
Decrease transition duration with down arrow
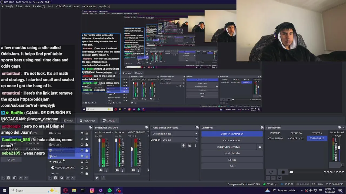196,141
